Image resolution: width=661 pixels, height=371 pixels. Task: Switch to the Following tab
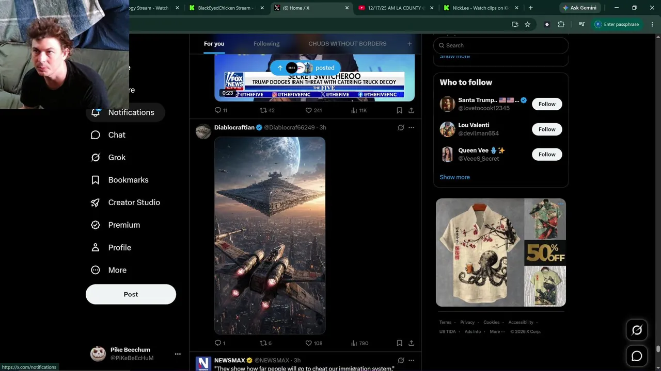click(x=266, y=44)
